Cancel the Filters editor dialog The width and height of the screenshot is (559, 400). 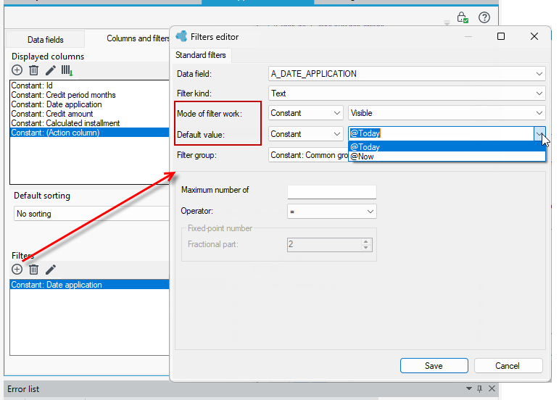click(x=508, y=366)
